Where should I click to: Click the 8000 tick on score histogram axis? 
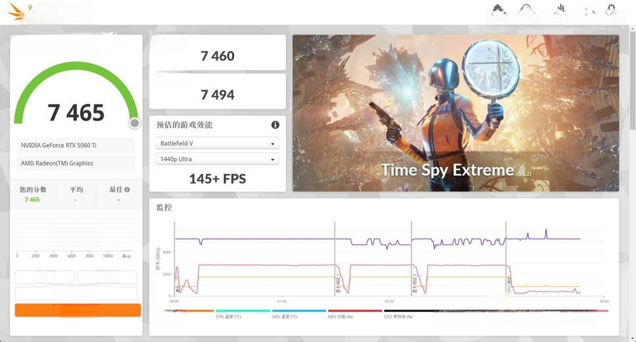point(90,256)
